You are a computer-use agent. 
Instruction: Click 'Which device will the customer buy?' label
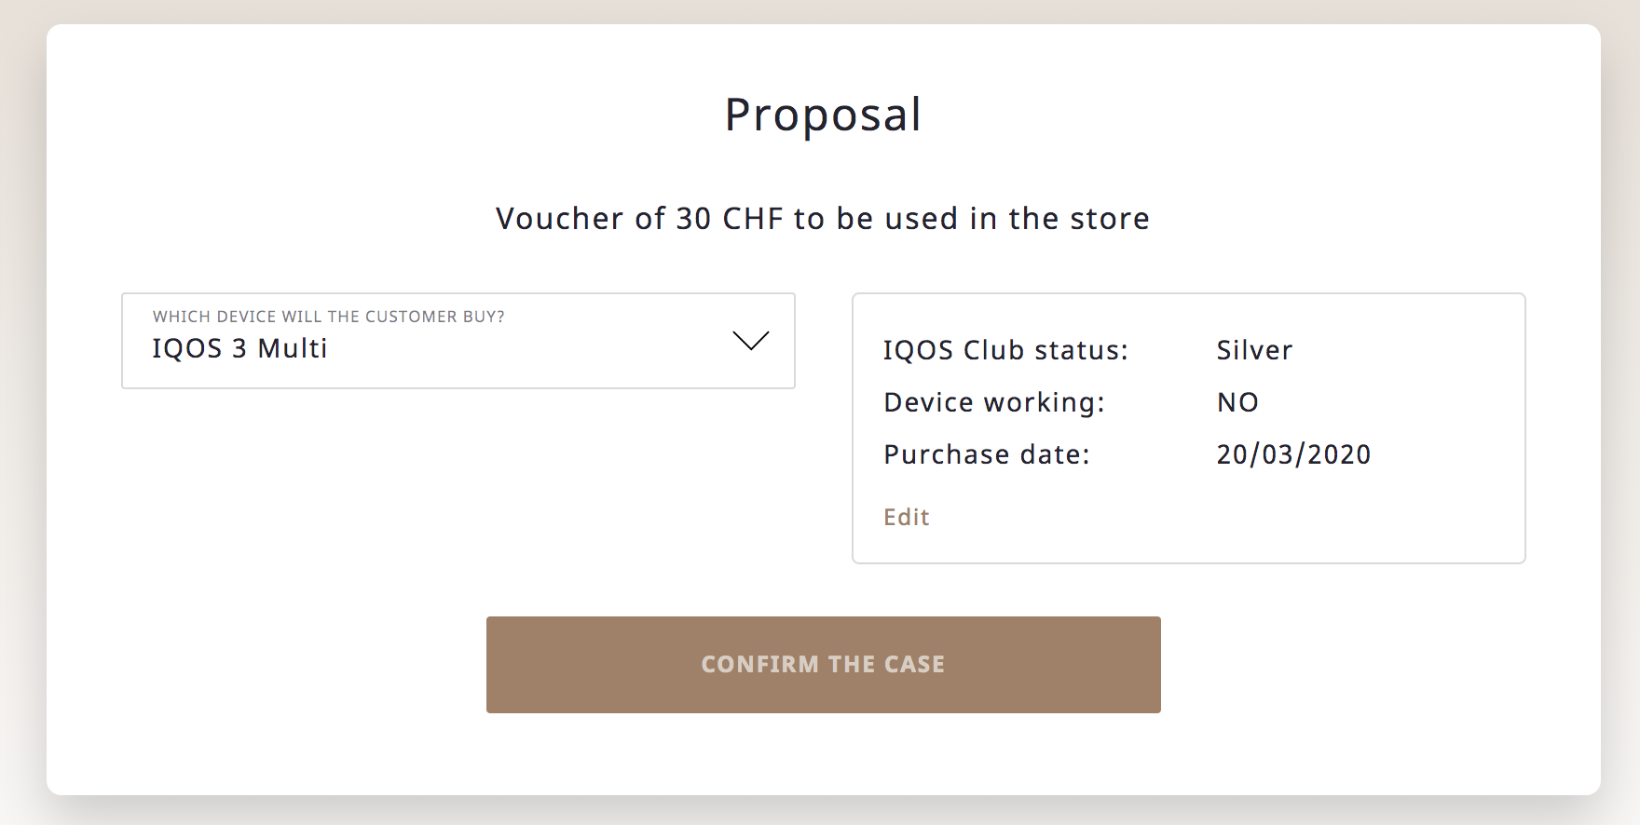[328, 317]
